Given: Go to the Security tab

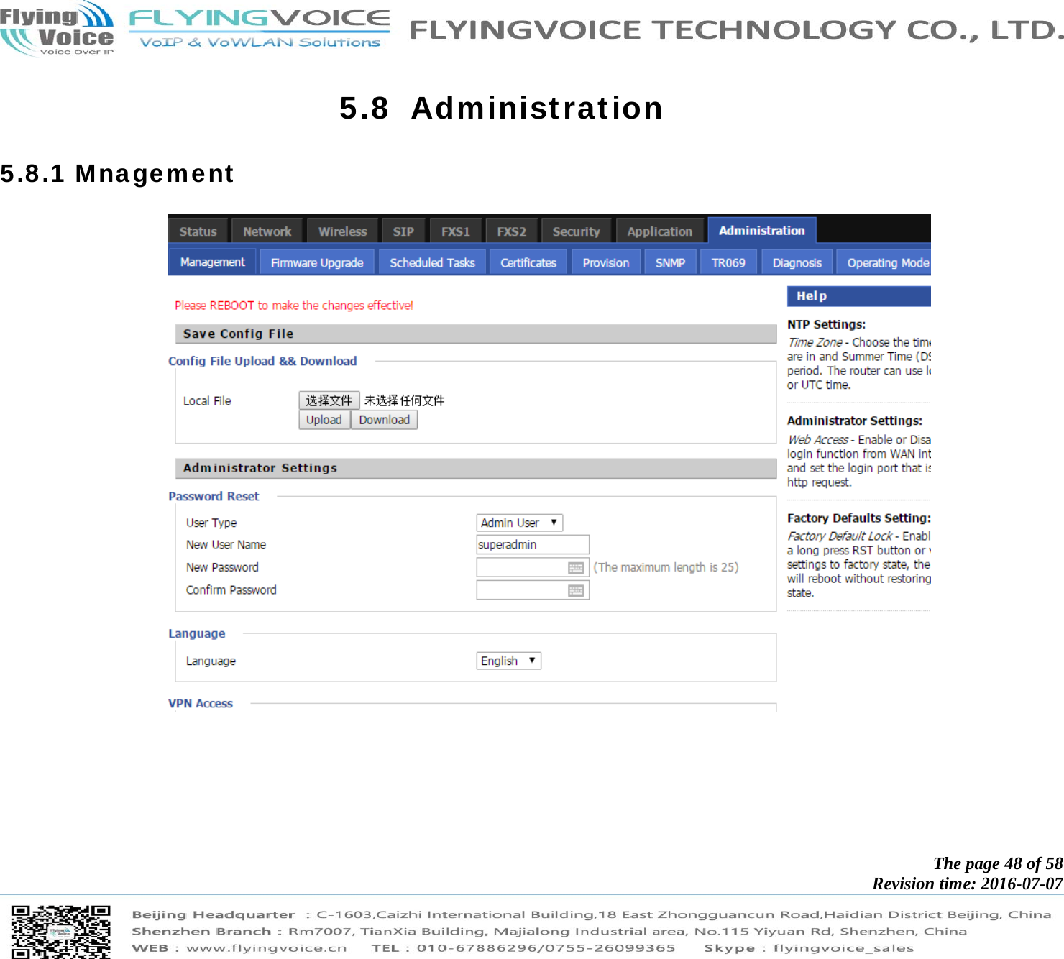Looking at the screenshot, I should coord(576,231).
